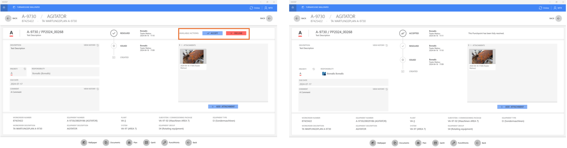Screen dimensions: 567x148
Task: Click the Accepted status circle in timeline
Action: 403,33
